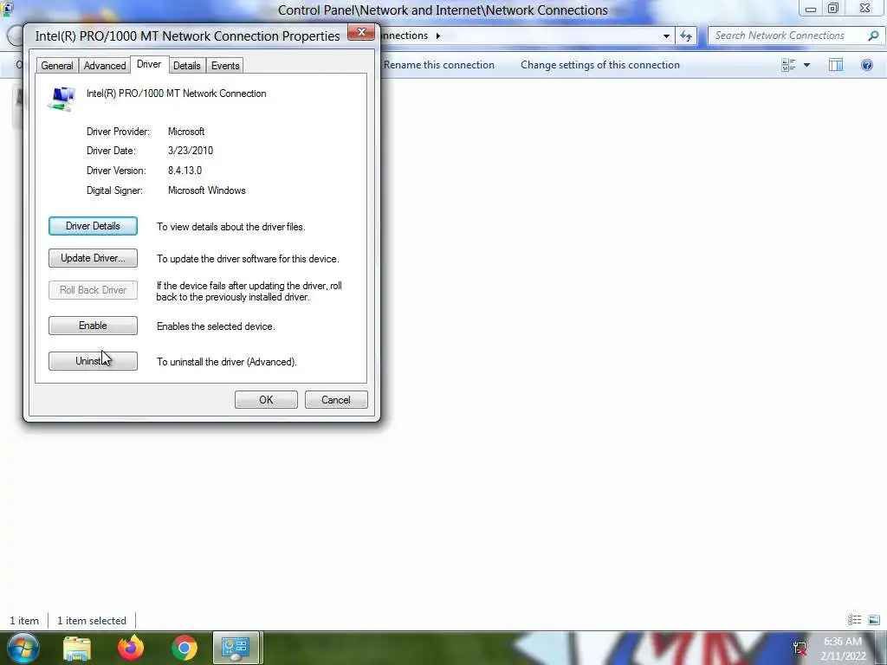Open the Advanced tab
Screen dimensions: 887x665
pos(105,66)
